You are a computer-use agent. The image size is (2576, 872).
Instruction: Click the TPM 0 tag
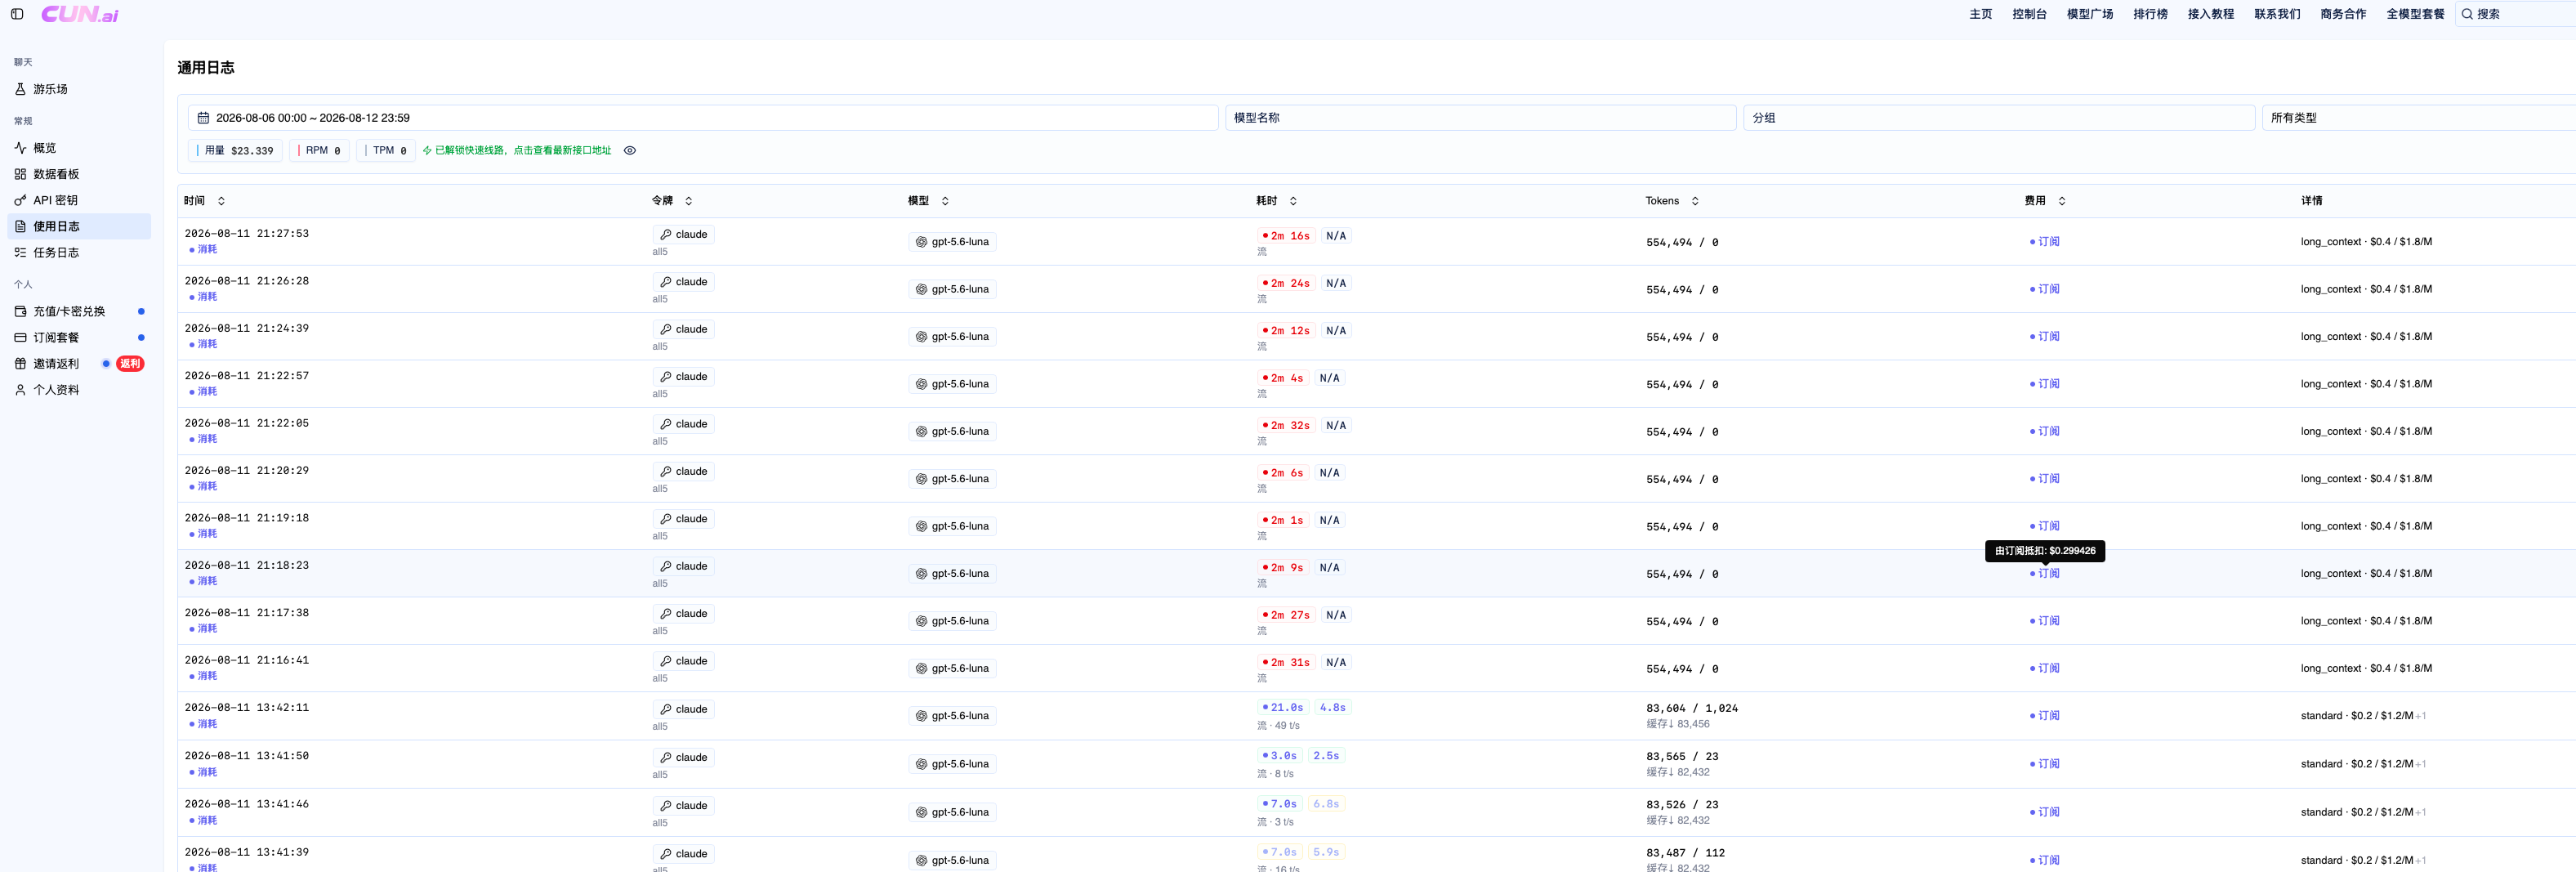(x=387, y=151)
